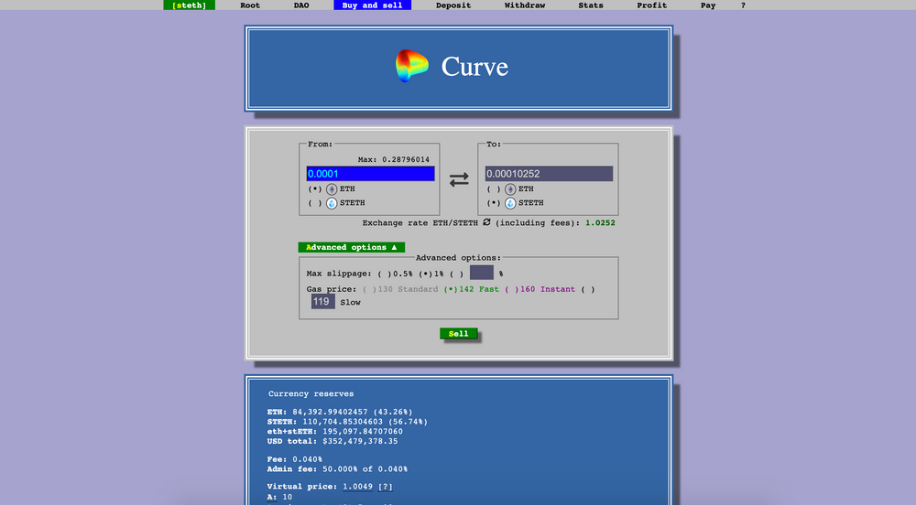Click STETH reserves 110,704.85304603 line
Viewport: 916px width, 505px height.
[x=347, y=422]
